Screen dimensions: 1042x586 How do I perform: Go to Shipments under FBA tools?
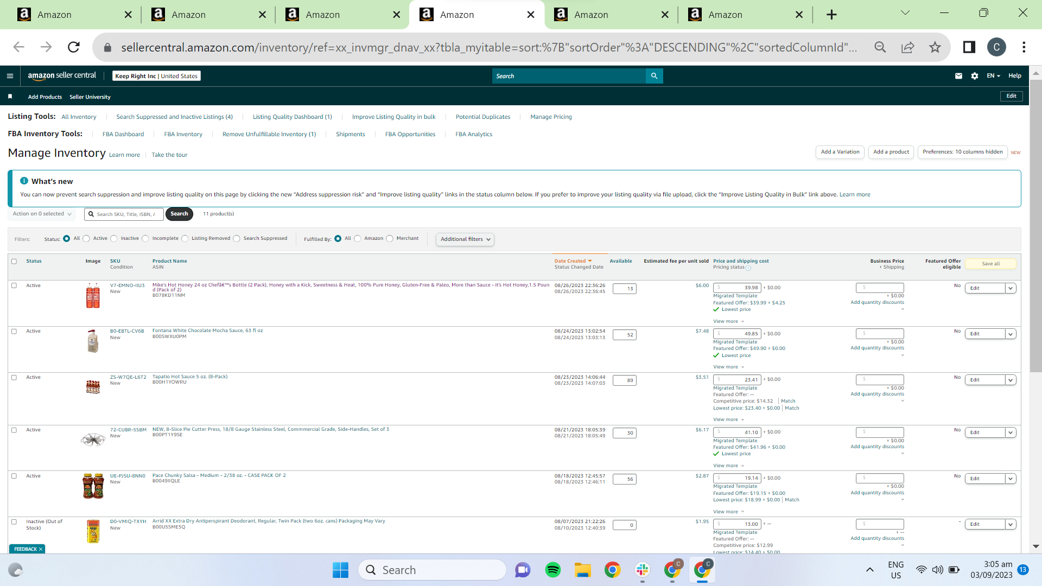tap(350, 135)
